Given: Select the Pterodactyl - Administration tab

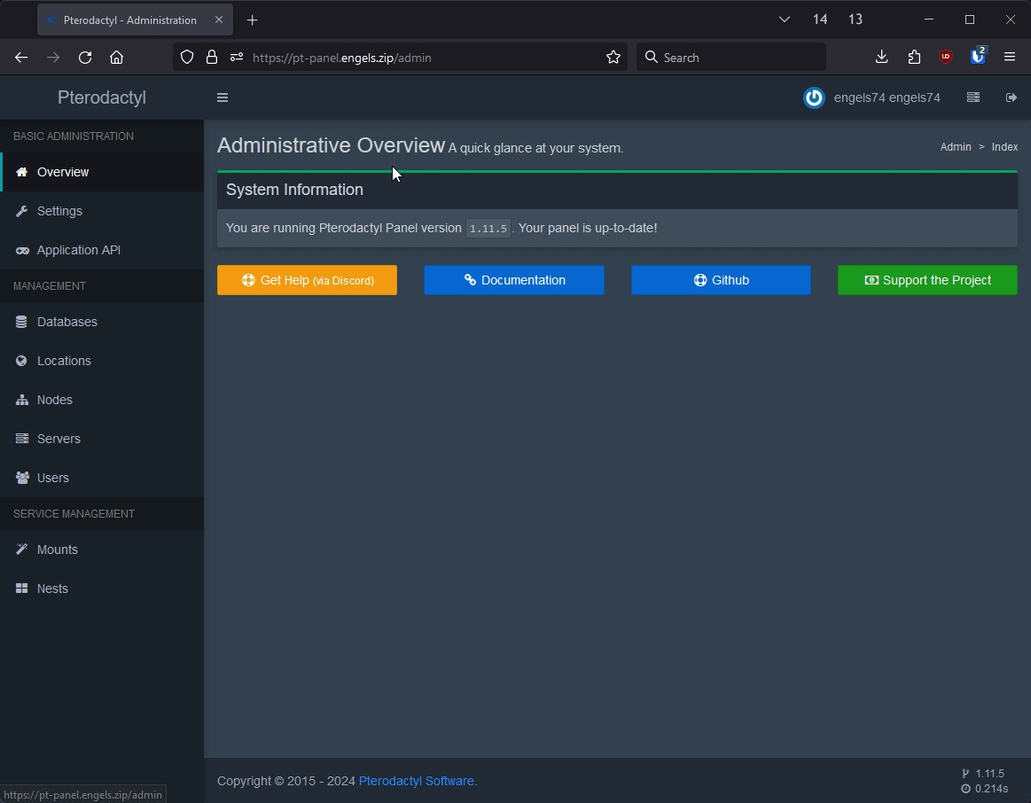Looking at the screenshot, I should click(135, 20).
